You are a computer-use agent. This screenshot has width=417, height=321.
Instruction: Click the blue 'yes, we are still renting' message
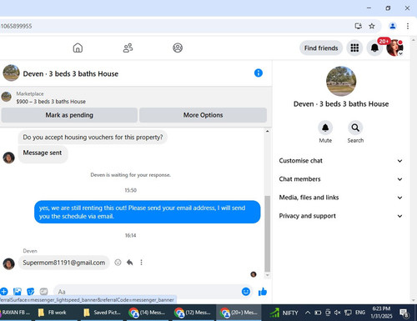tap(148, 212)
